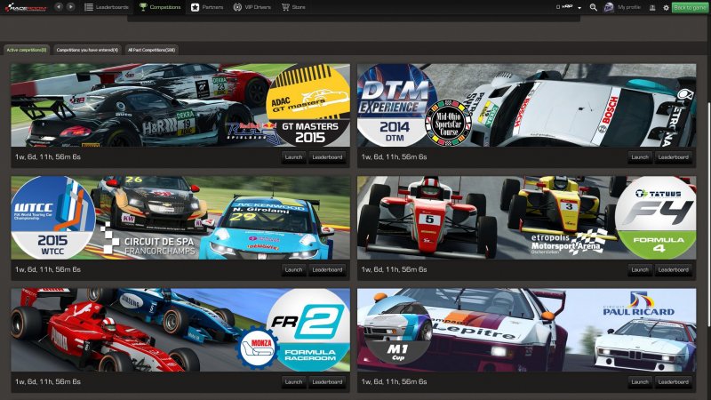Launch the DTM Experience 2014 competition
711x400 pixels.
coord(640,157)
